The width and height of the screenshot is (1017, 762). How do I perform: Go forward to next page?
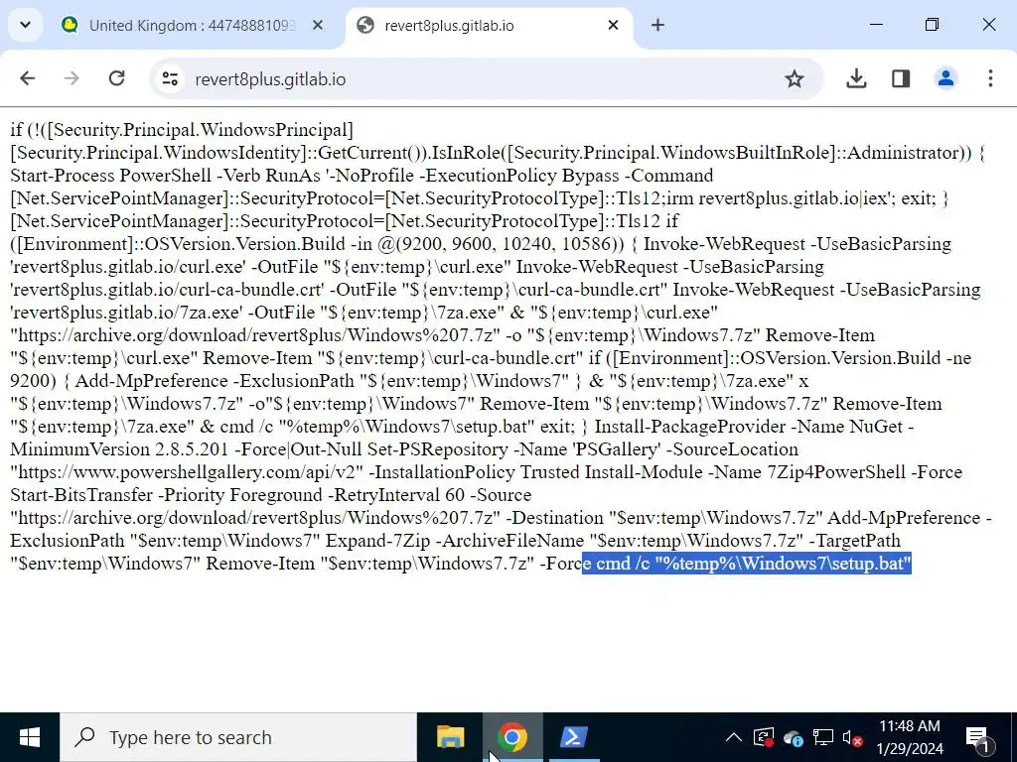(72, 79)
